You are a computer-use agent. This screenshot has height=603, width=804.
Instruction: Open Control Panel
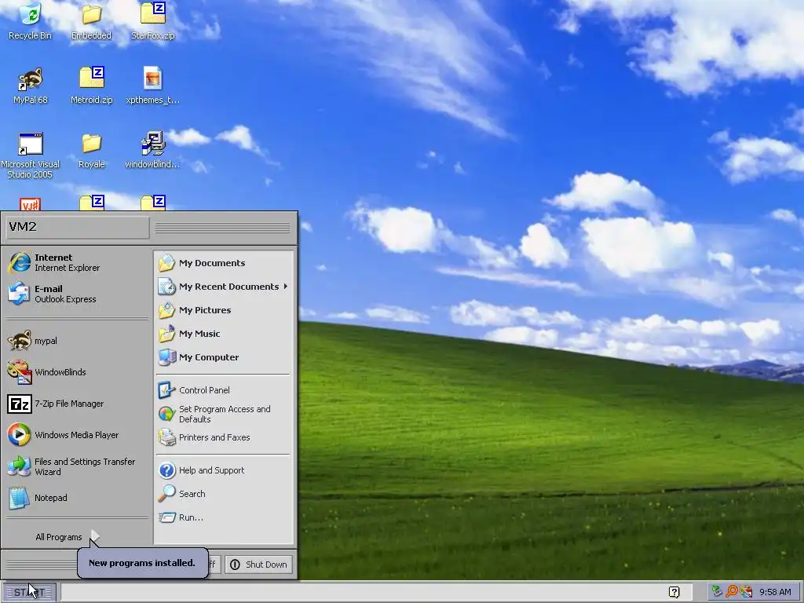pos(224,390)
